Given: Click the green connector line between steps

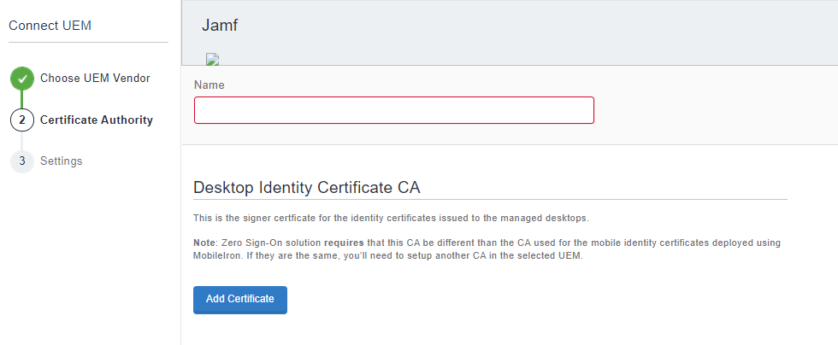Looking at the screenshot, I should click(22, 99).
